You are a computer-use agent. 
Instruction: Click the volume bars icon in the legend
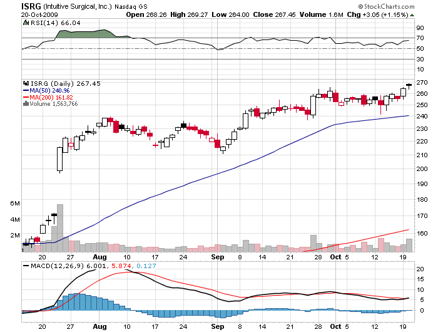[x=26, y=104]
